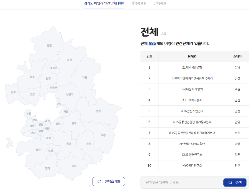Select 부천 region on the map

29,114
